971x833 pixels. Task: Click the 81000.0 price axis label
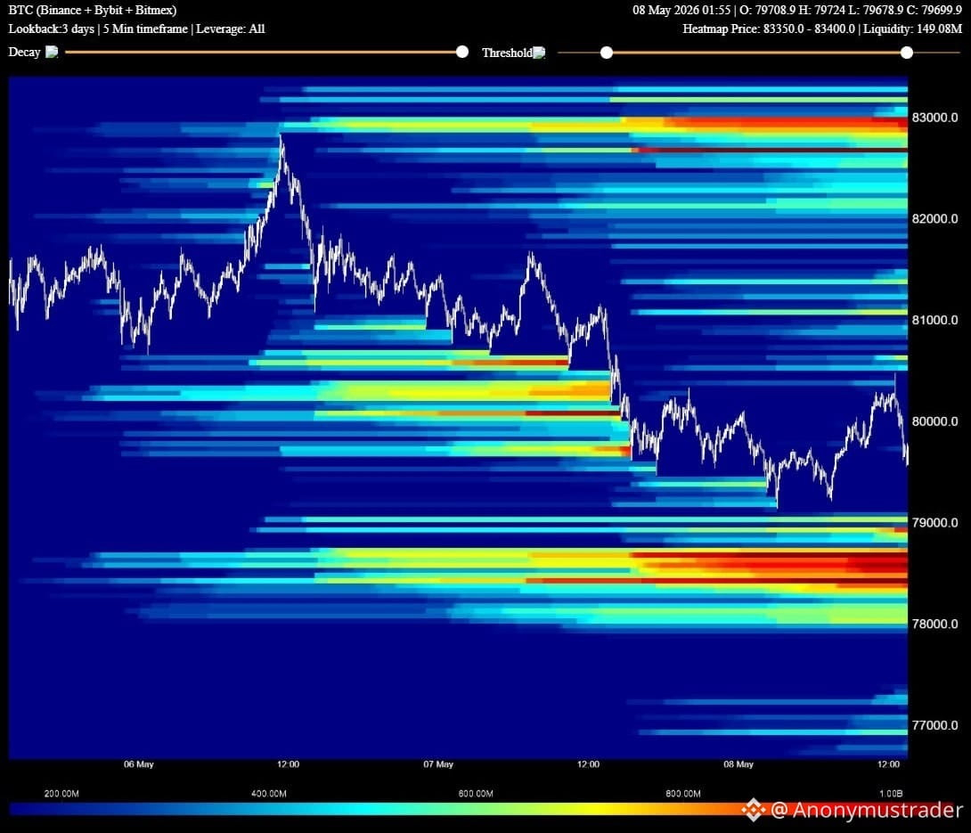(x=934, y=320)
